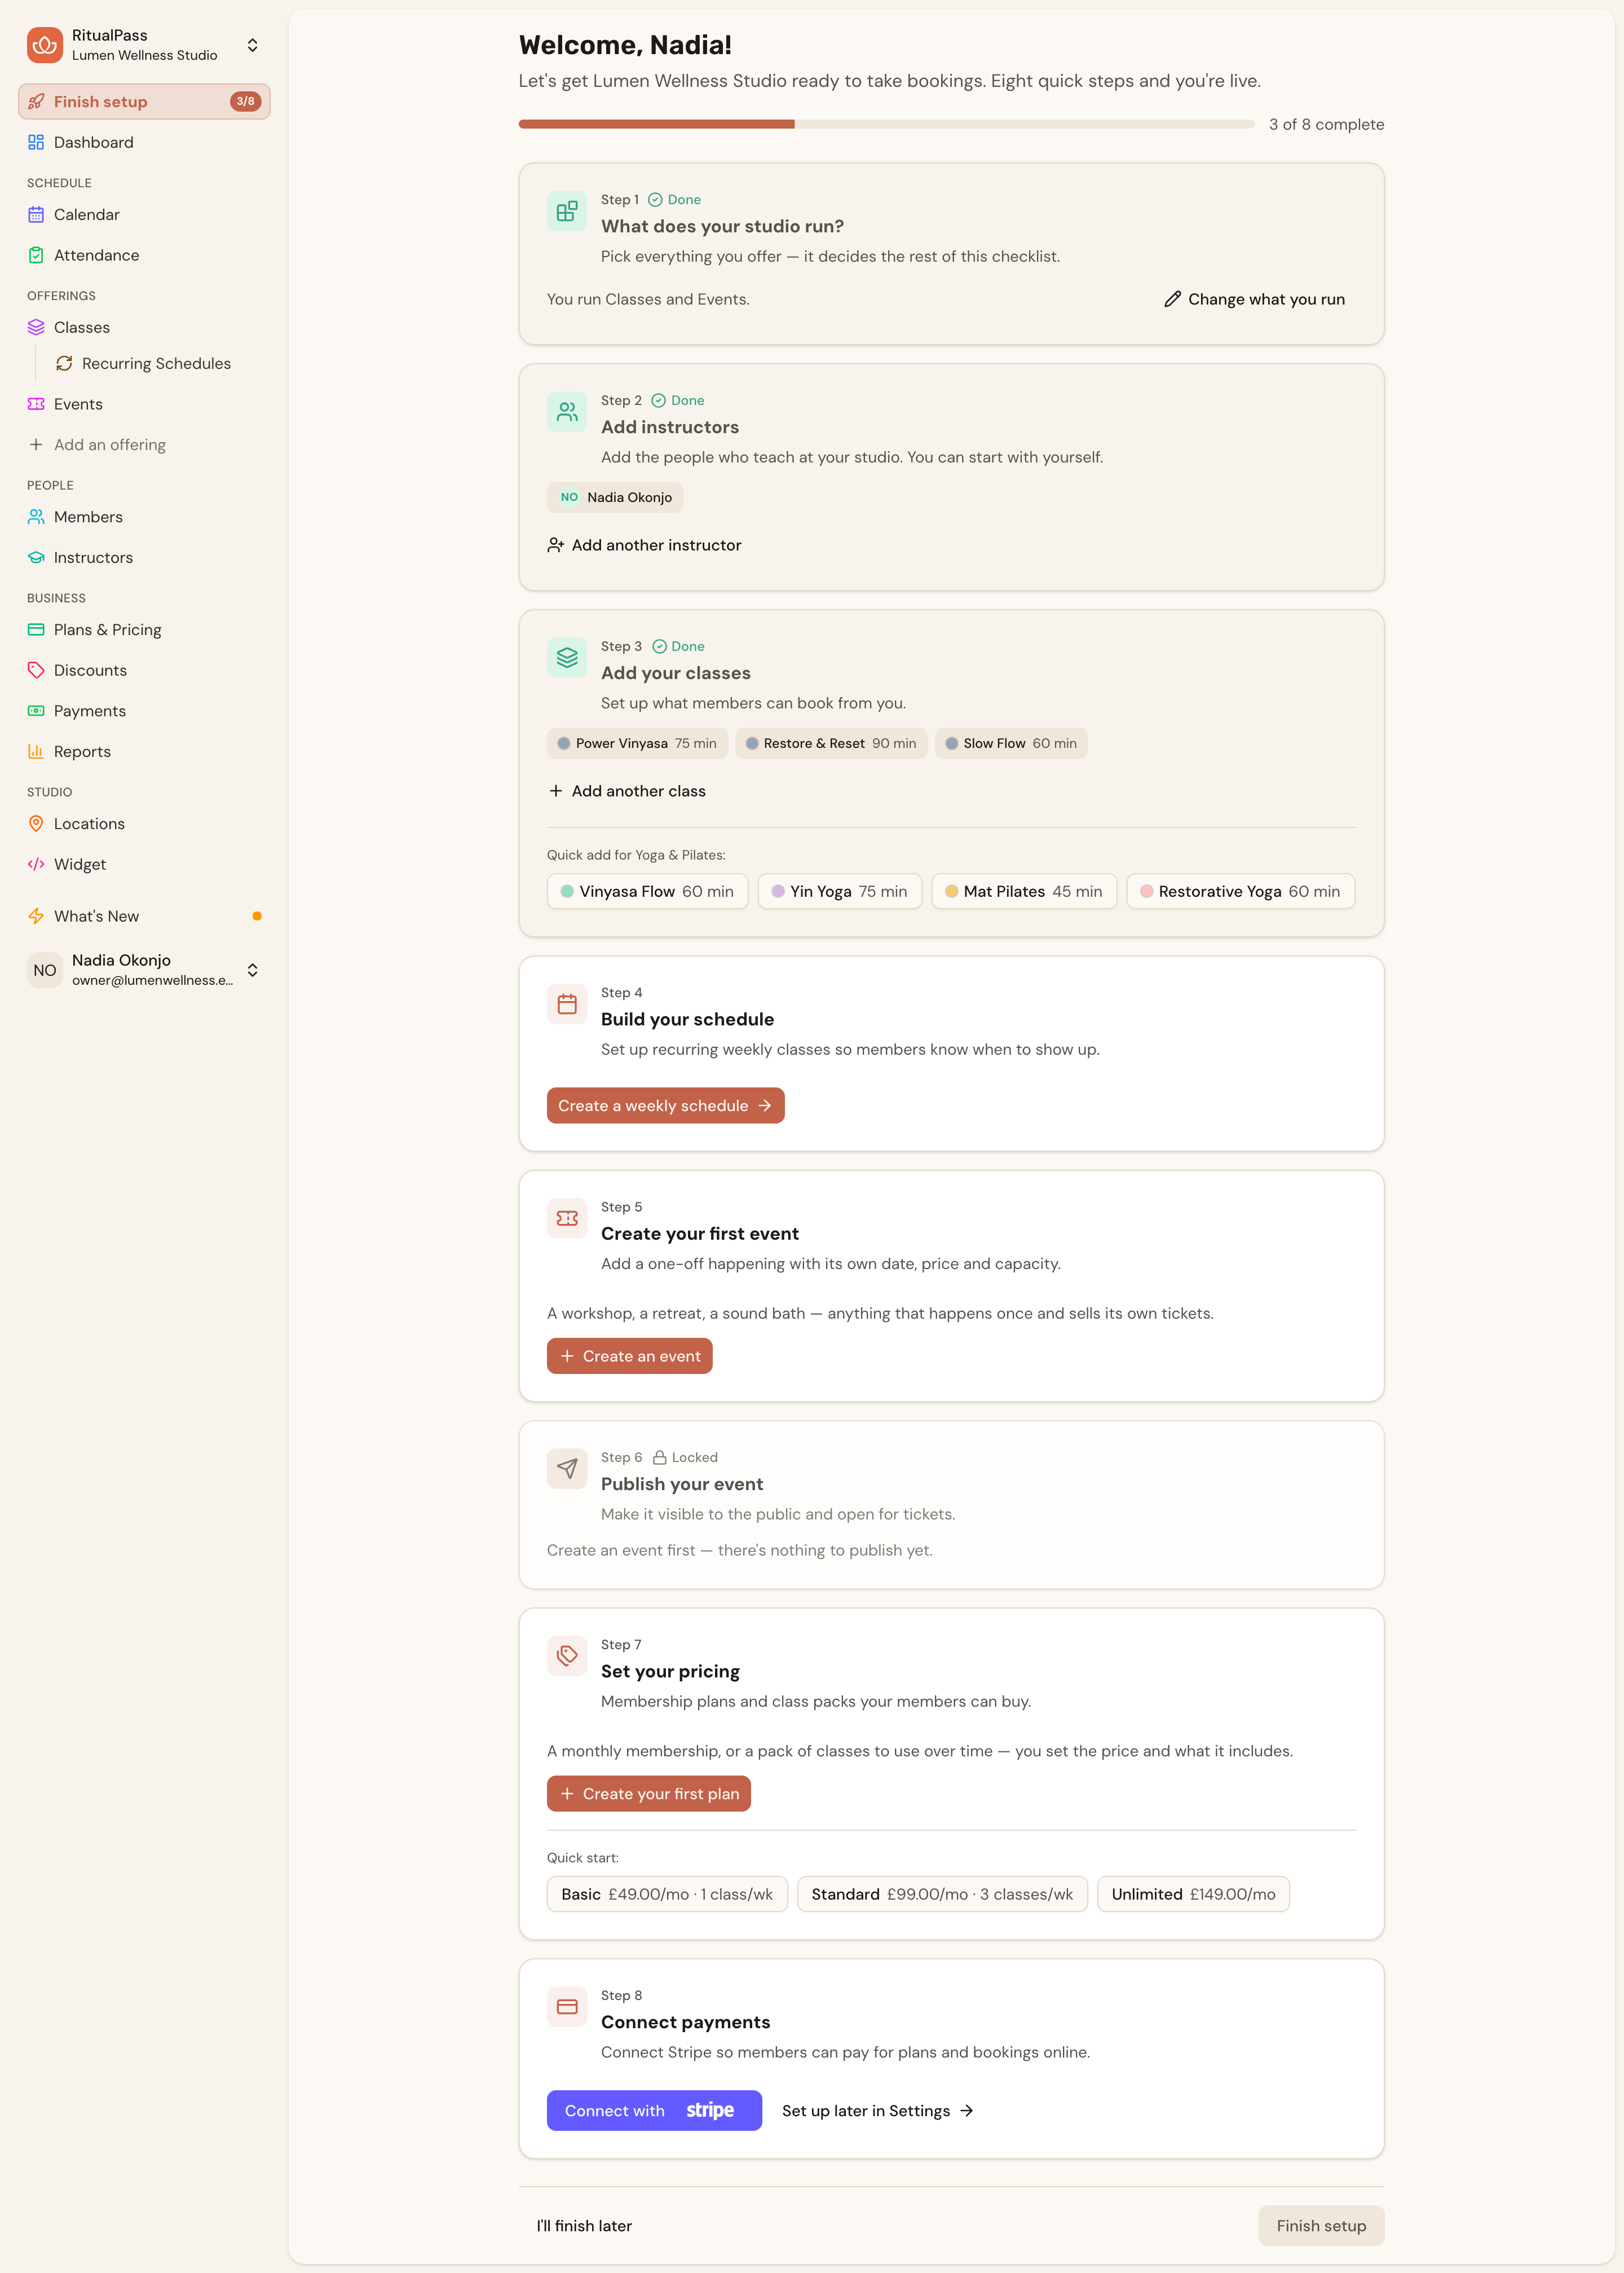This screenshot has width=1624, height=2273.
Task: Click the Step 2 instructors icon
Action: (x=567, y=411)
